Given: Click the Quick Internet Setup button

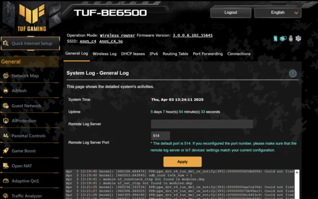Looking at the screenshot, I should point(30,43).
